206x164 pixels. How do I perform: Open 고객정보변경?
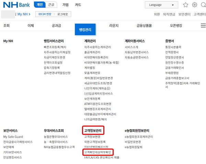(92, 137)
